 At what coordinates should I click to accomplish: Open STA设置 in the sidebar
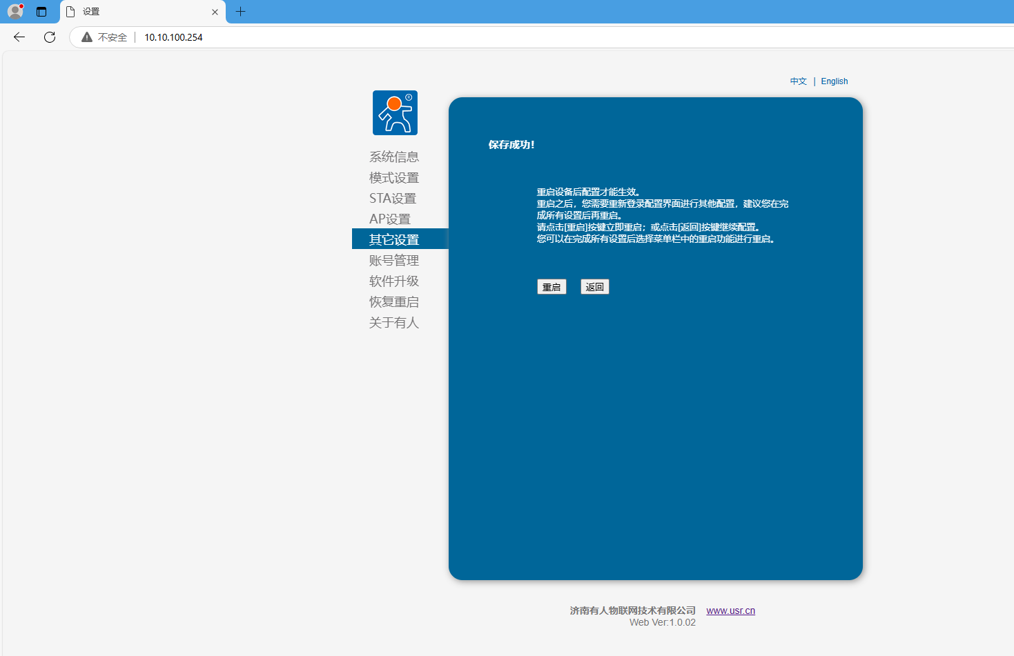point(393,199)
